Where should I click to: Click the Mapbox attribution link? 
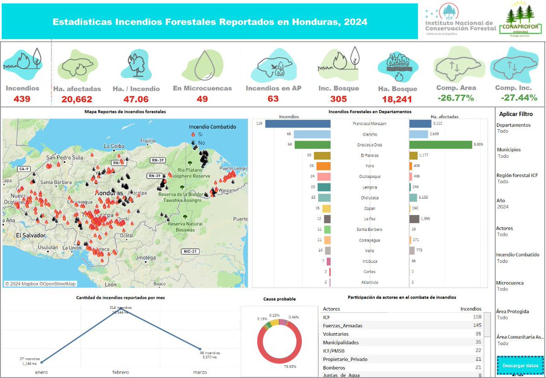(21, 283)
